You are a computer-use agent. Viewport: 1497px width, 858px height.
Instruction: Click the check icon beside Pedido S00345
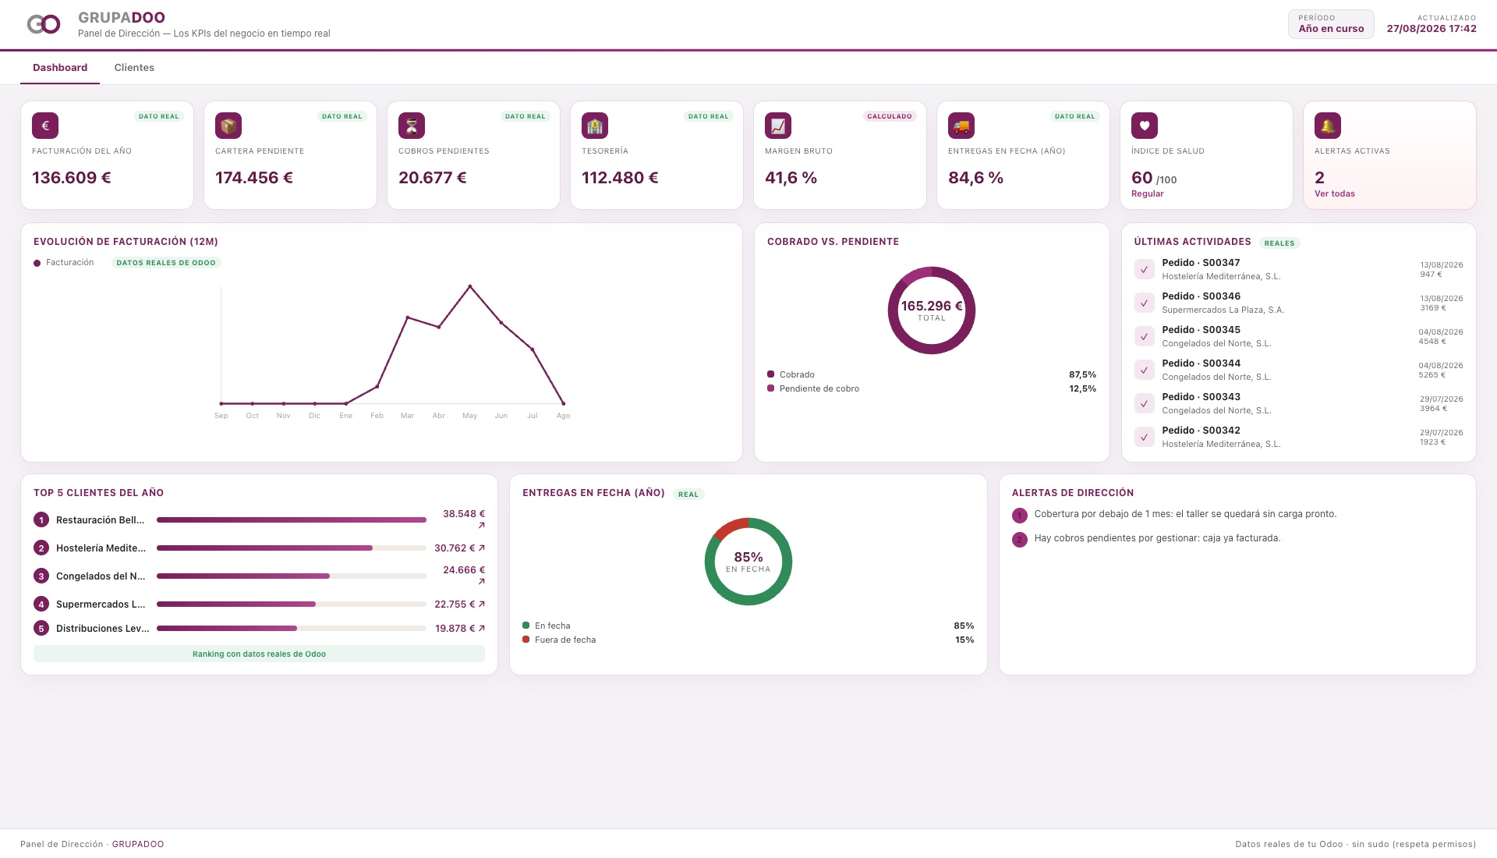(1144, 336)
